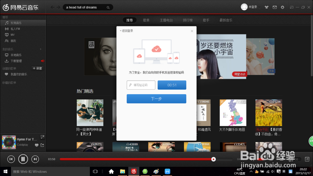
Task: Click the 00:51 countdown button
Action: pyautogui.click(x=172, y=85)
